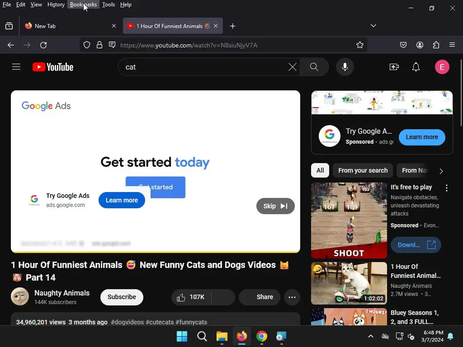Click the #funnycats hashtag
The height and width of the screenshot is (347, 463).
click(x=191, y=322)
